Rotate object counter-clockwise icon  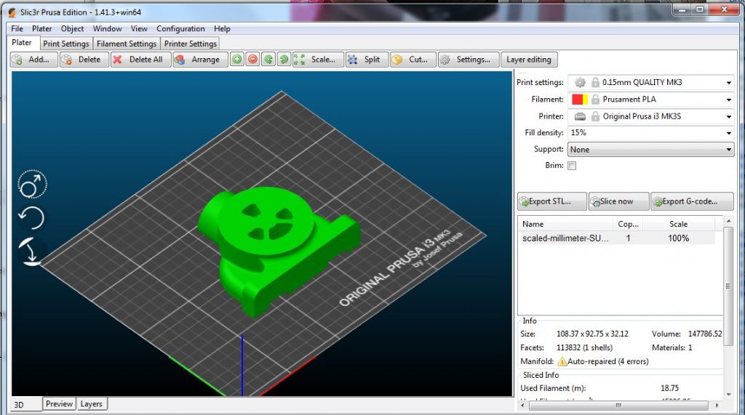(x=268, y=60)
